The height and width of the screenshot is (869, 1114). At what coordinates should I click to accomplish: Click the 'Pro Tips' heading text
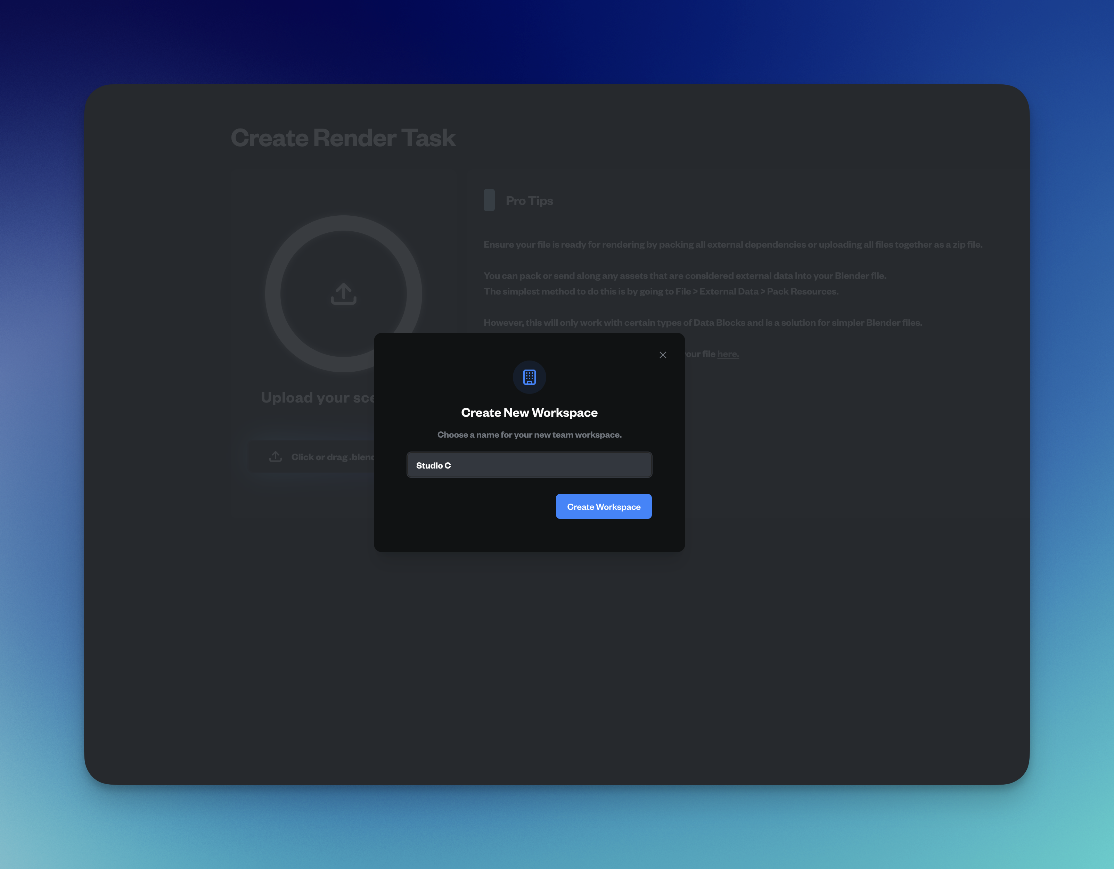529,201
